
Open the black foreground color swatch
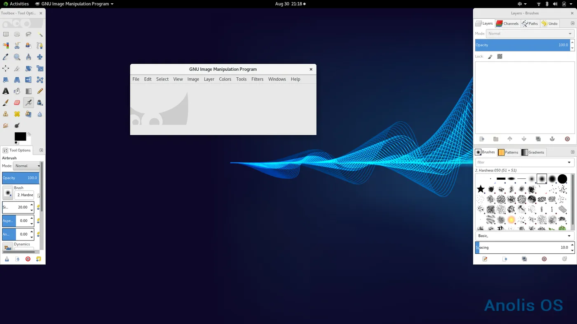pos(20,136)
